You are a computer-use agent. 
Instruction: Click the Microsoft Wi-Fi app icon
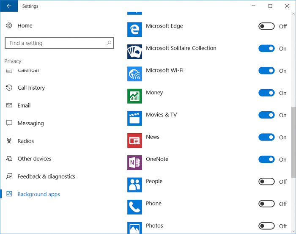[x=134, y=74]
